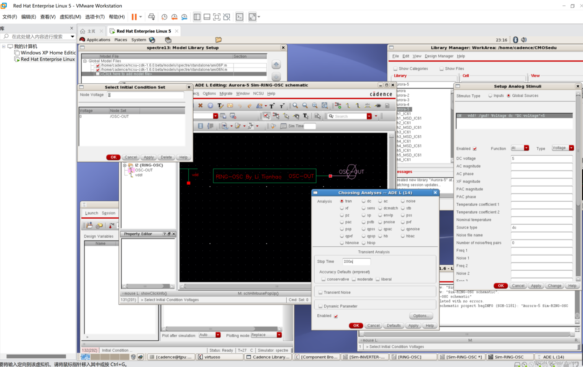
Task: Click the volume speaker icon in GNOME panel
Action: click(x=524, y=40)
